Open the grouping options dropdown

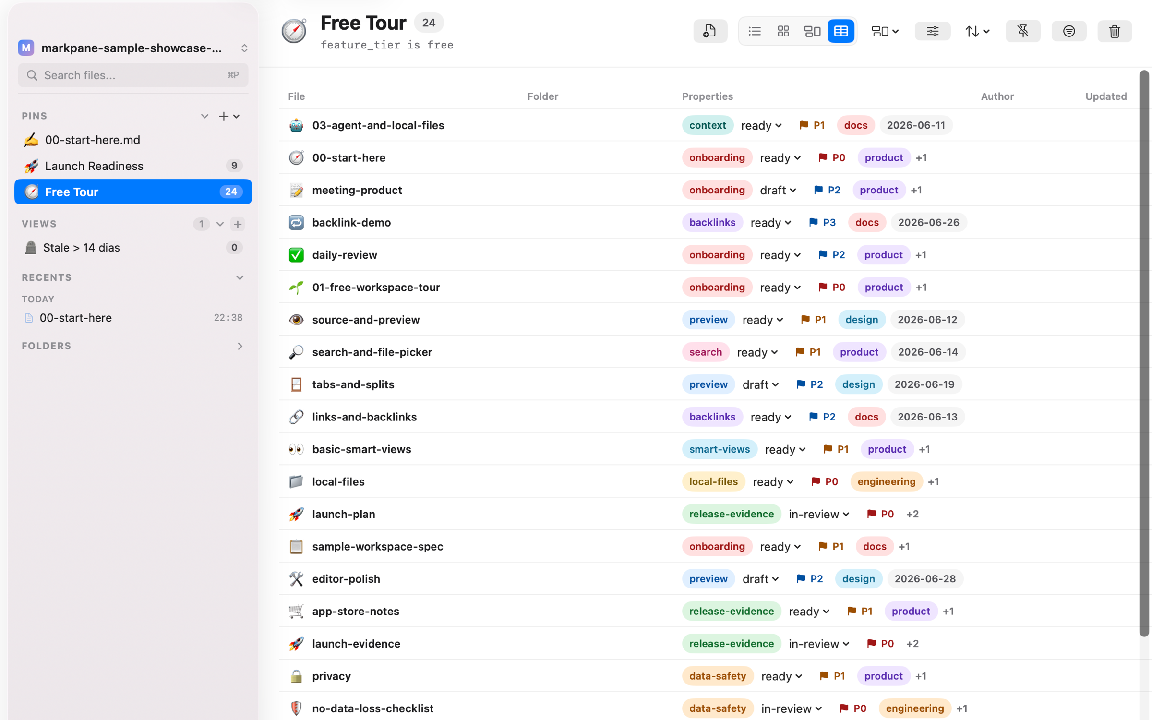[885, 31]
